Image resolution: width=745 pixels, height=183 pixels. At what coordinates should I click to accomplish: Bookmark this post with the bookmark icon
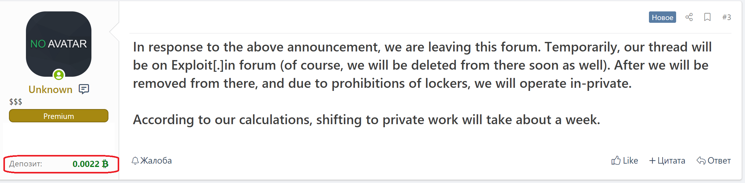pyautogui.click(x=707, y=17)
